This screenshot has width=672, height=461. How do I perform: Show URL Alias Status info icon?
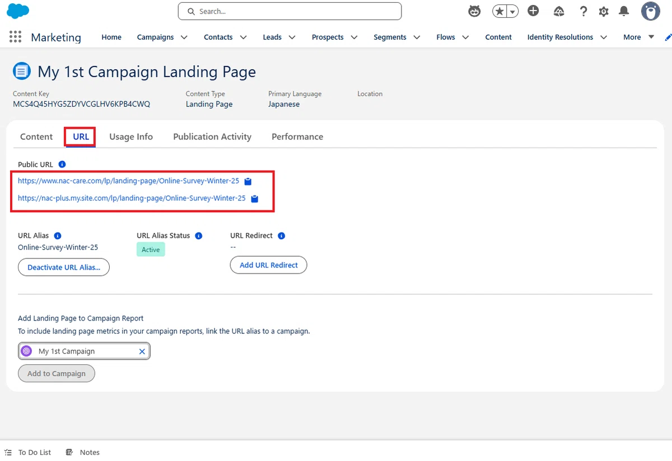(199, 236)
